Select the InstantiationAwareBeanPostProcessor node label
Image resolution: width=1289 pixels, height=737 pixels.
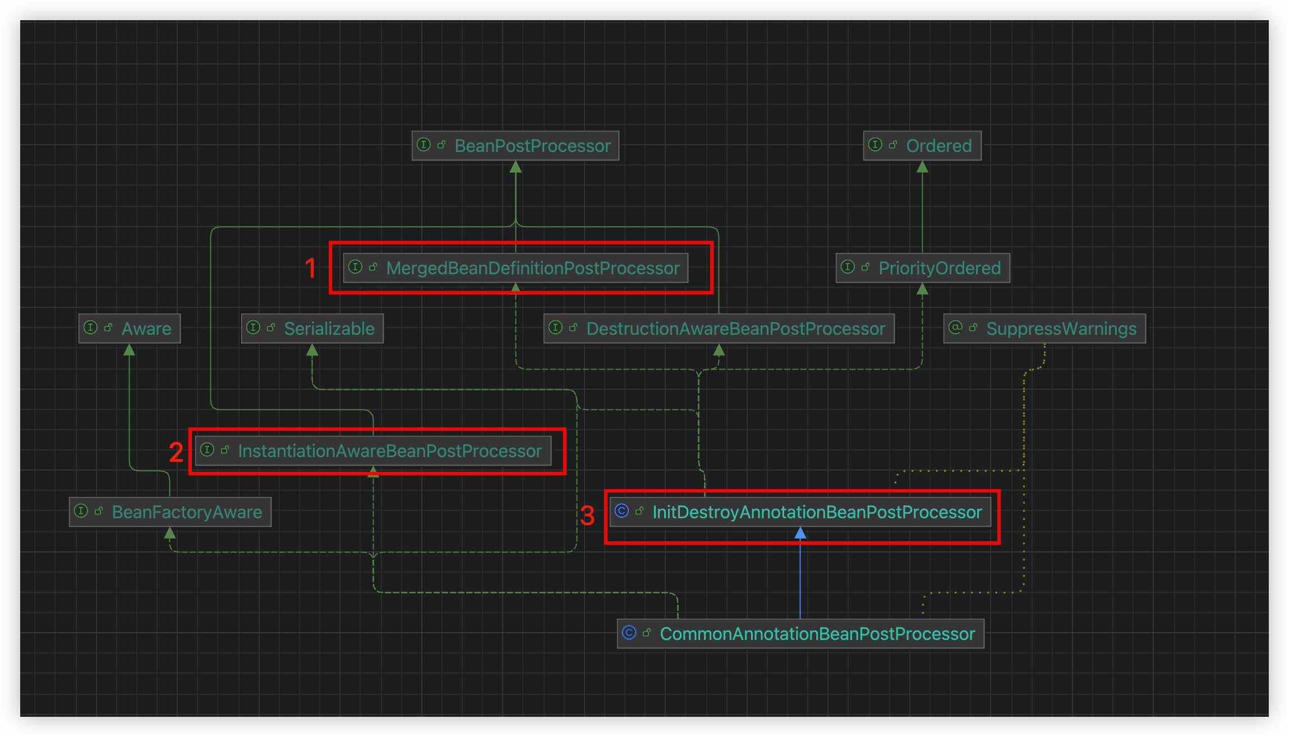click(390, 451)
